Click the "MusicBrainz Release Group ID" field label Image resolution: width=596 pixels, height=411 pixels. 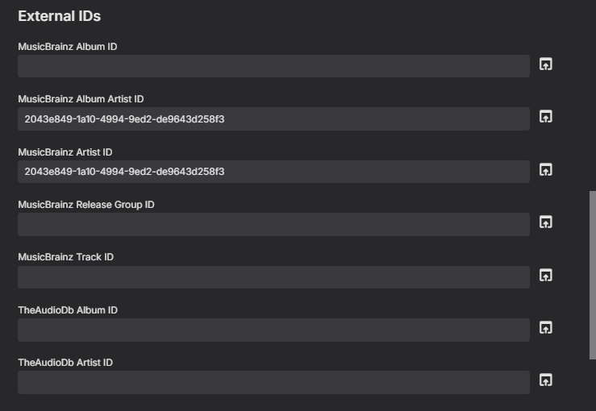86,205
